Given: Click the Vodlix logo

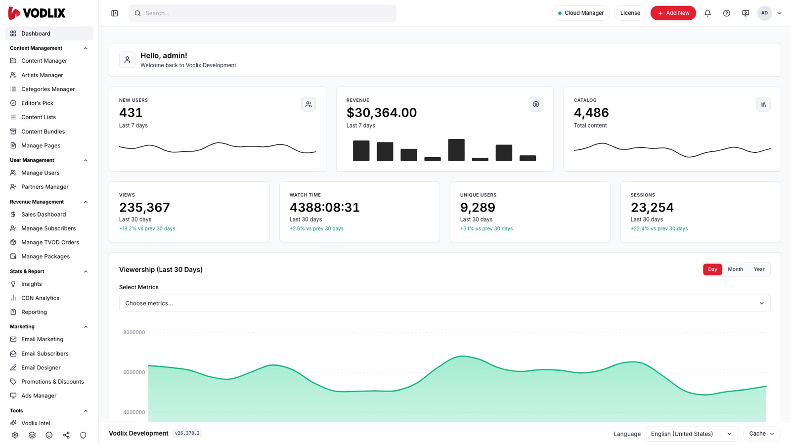Looking at the screenshot, I should coord(37,13).
